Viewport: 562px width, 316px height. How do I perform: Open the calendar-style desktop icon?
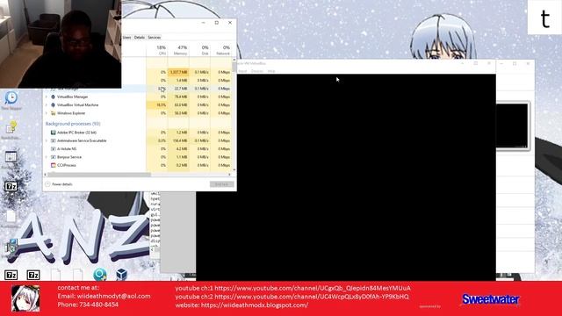pos(11,156)
